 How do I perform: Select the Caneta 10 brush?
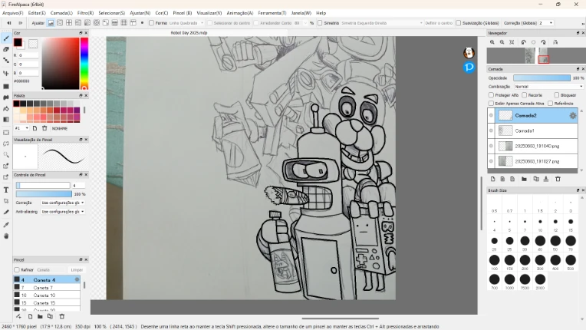(47, 295)
